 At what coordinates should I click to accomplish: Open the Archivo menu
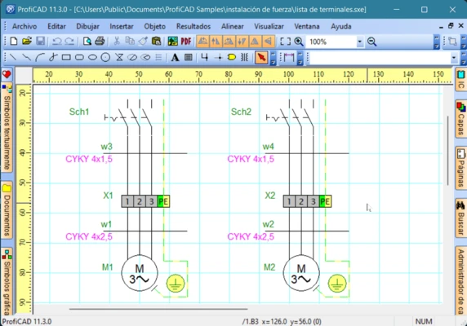tap(24, 26)
